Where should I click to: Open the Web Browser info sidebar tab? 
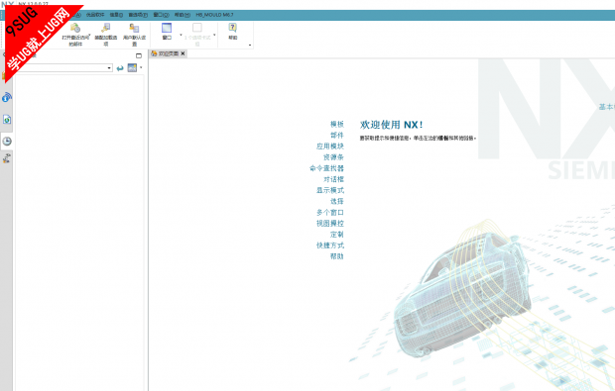[7, 97]
